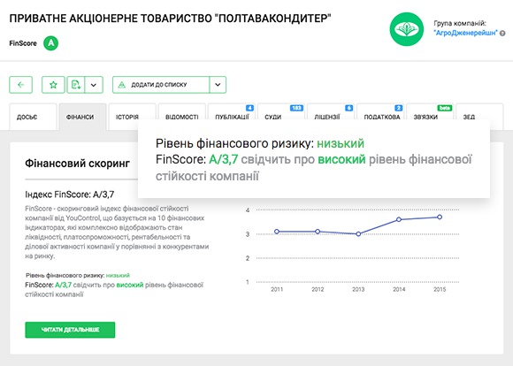The image size is (513, 366).
Task: Click the help question mark icon near group name
Action: pyautogui.click(x=502, y=33)
